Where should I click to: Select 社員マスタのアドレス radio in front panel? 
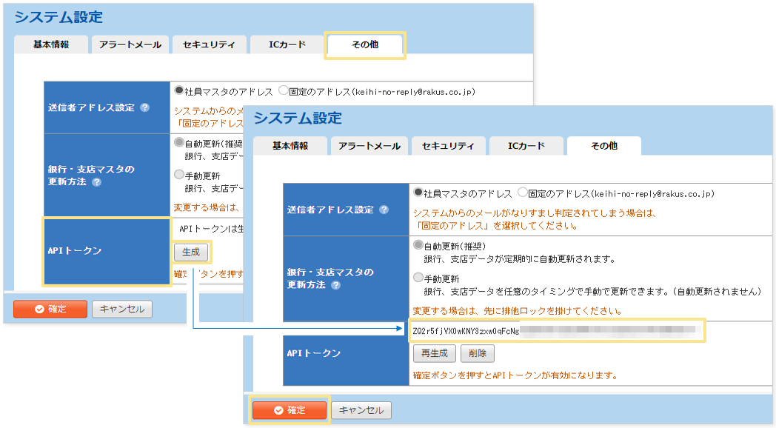click(x=418, y=193)
